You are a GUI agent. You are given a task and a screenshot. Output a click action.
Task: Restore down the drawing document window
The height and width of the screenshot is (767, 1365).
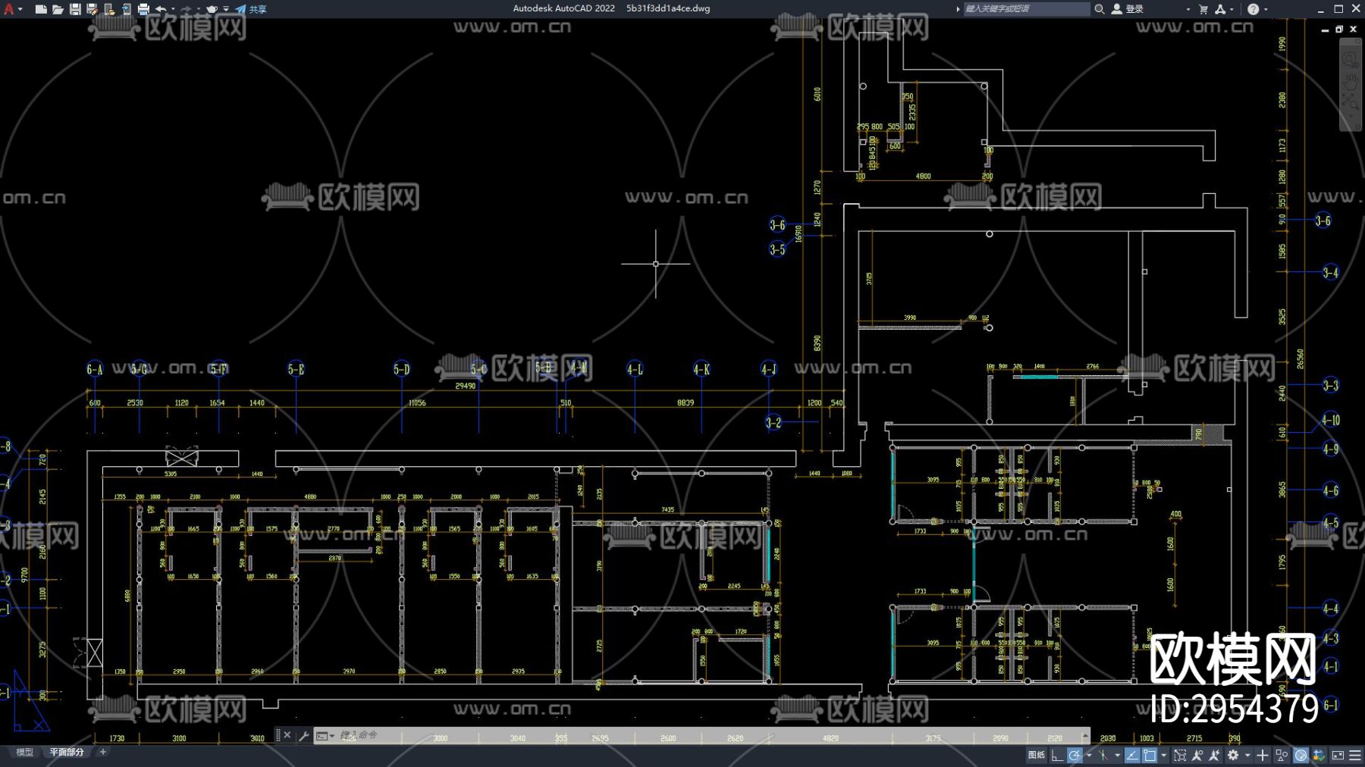click(x=1339, y=29)
